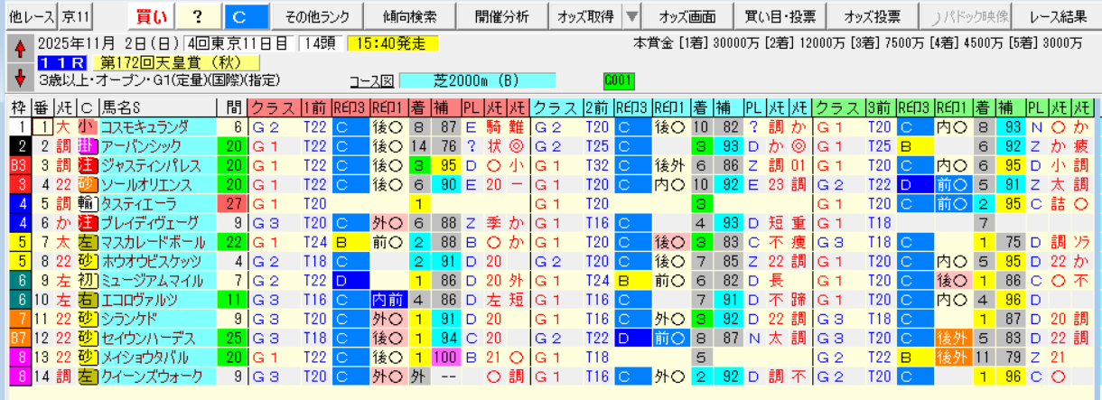The height and width of the screenshot is (400, 1102).
Task: Click the 注 mark icon next to ブレイディヴェーグ
Action: (x=87, y=223)
